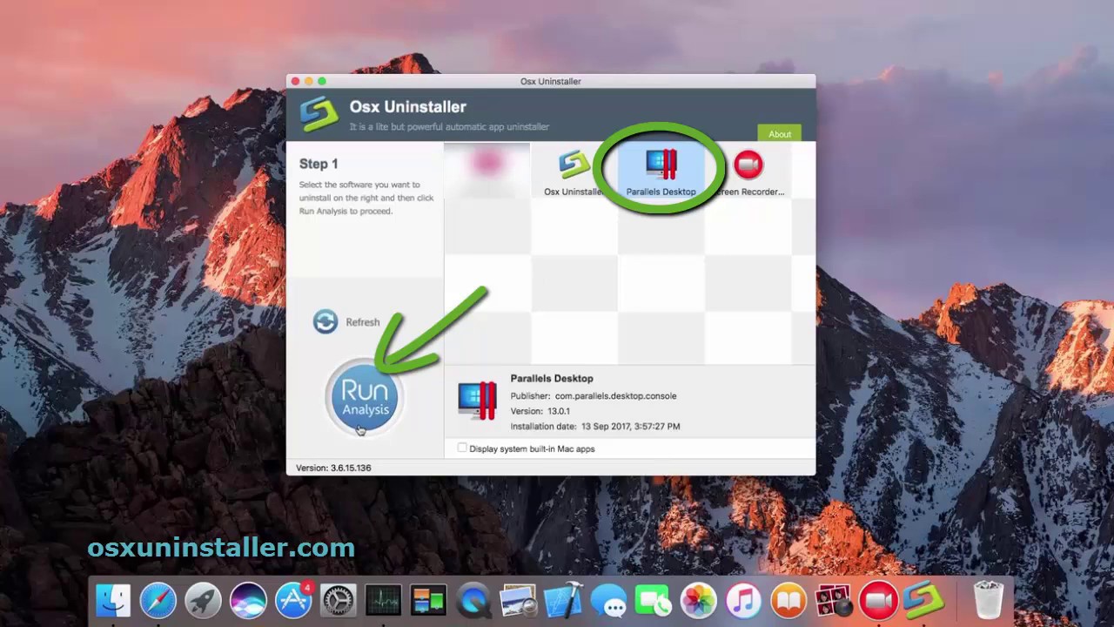Open Activity Monitor from the dock
Screen dimensions: 1114x627
pyautogui.click(x=383, y=600)
